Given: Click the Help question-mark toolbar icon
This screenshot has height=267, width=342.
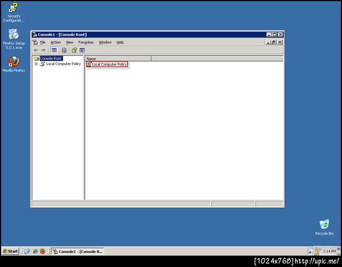Looking at the screenshot, I should (x=74, y=50).
